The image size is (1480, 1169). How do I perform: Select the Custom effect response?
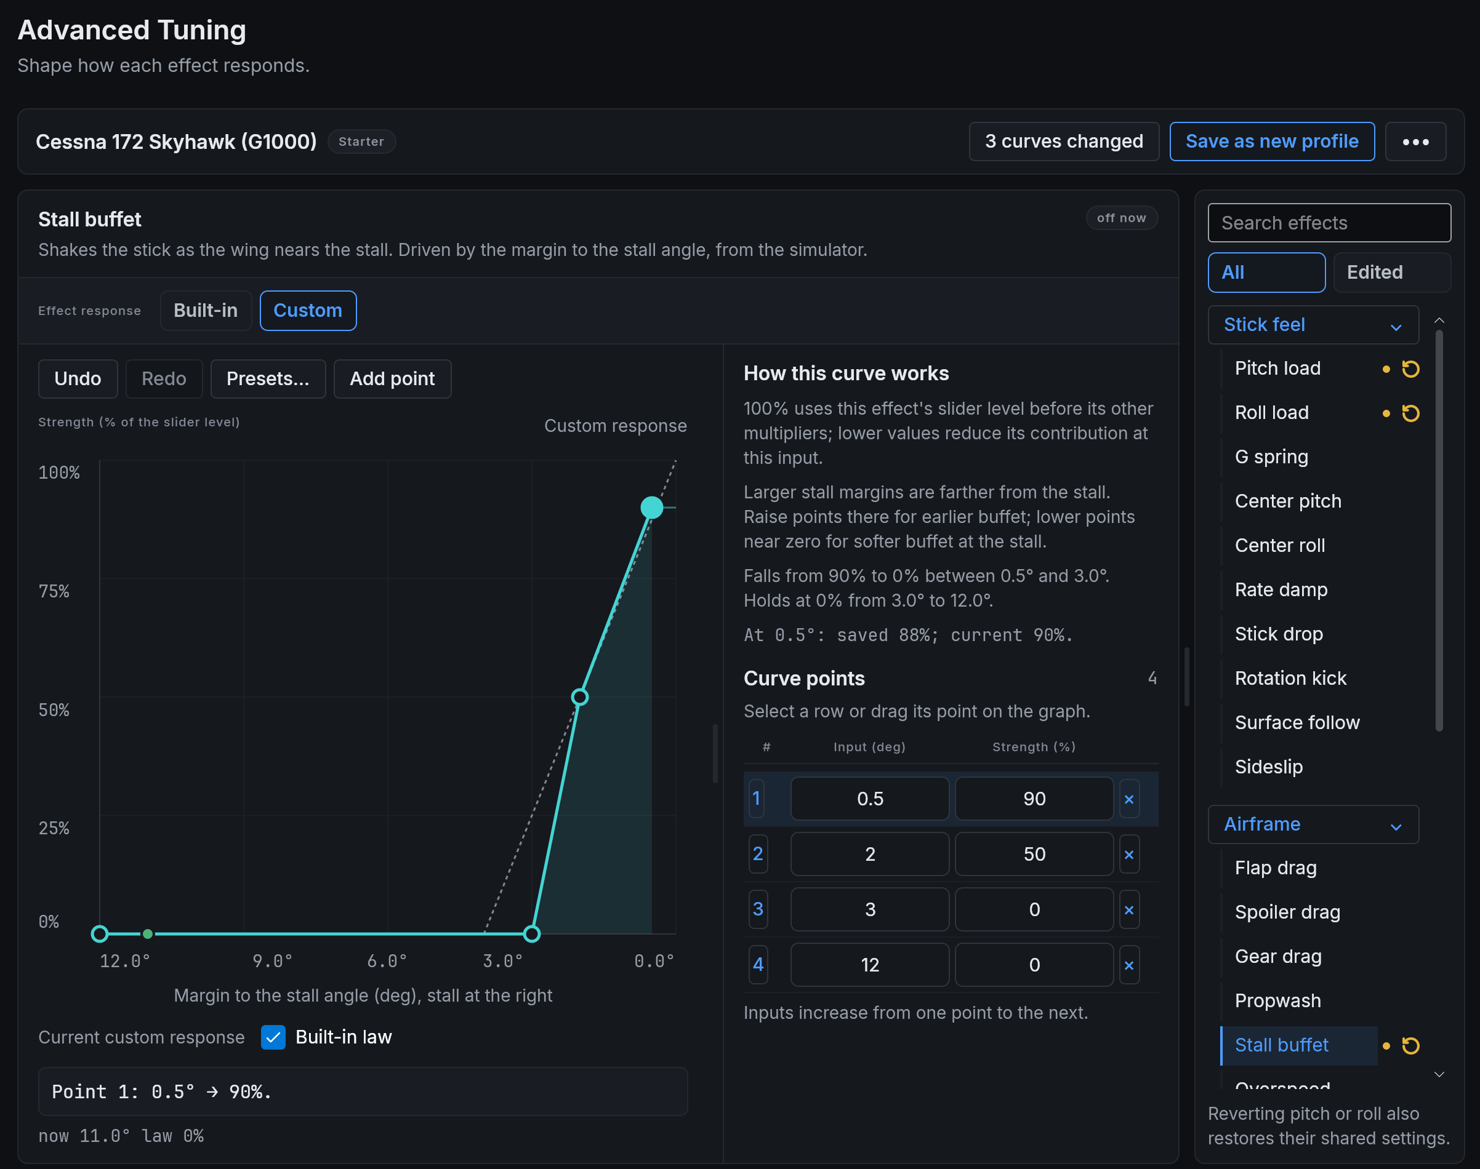point(308,311)
